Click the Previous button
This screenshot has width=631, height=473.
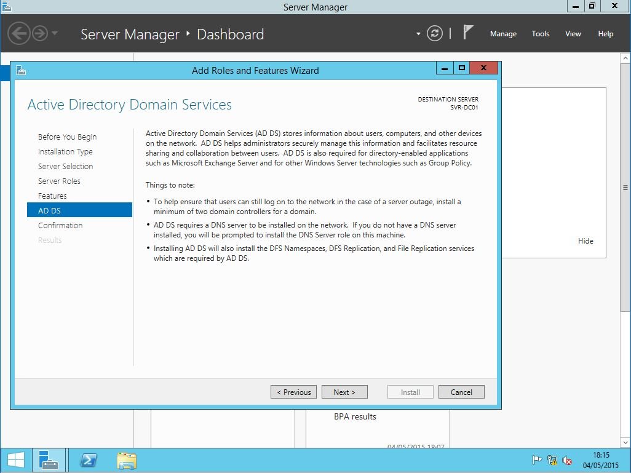pyautogui.click(x=294, y=392)
